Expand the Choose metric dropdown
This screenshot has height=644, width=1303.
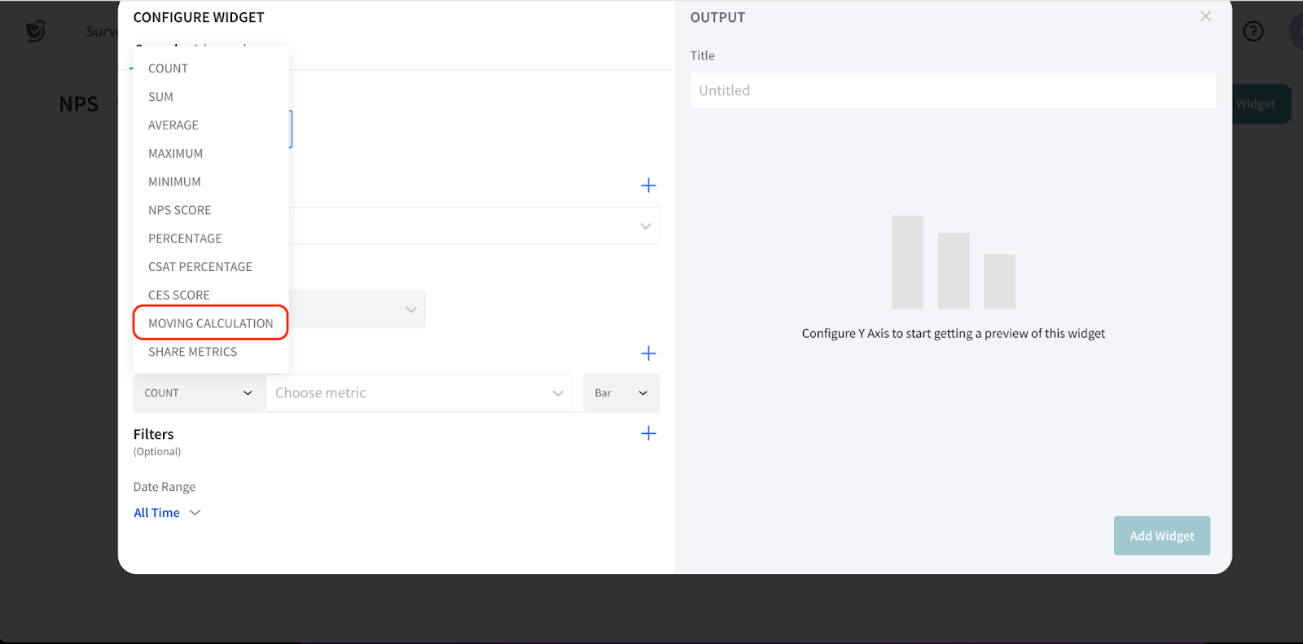pos(419,393)
